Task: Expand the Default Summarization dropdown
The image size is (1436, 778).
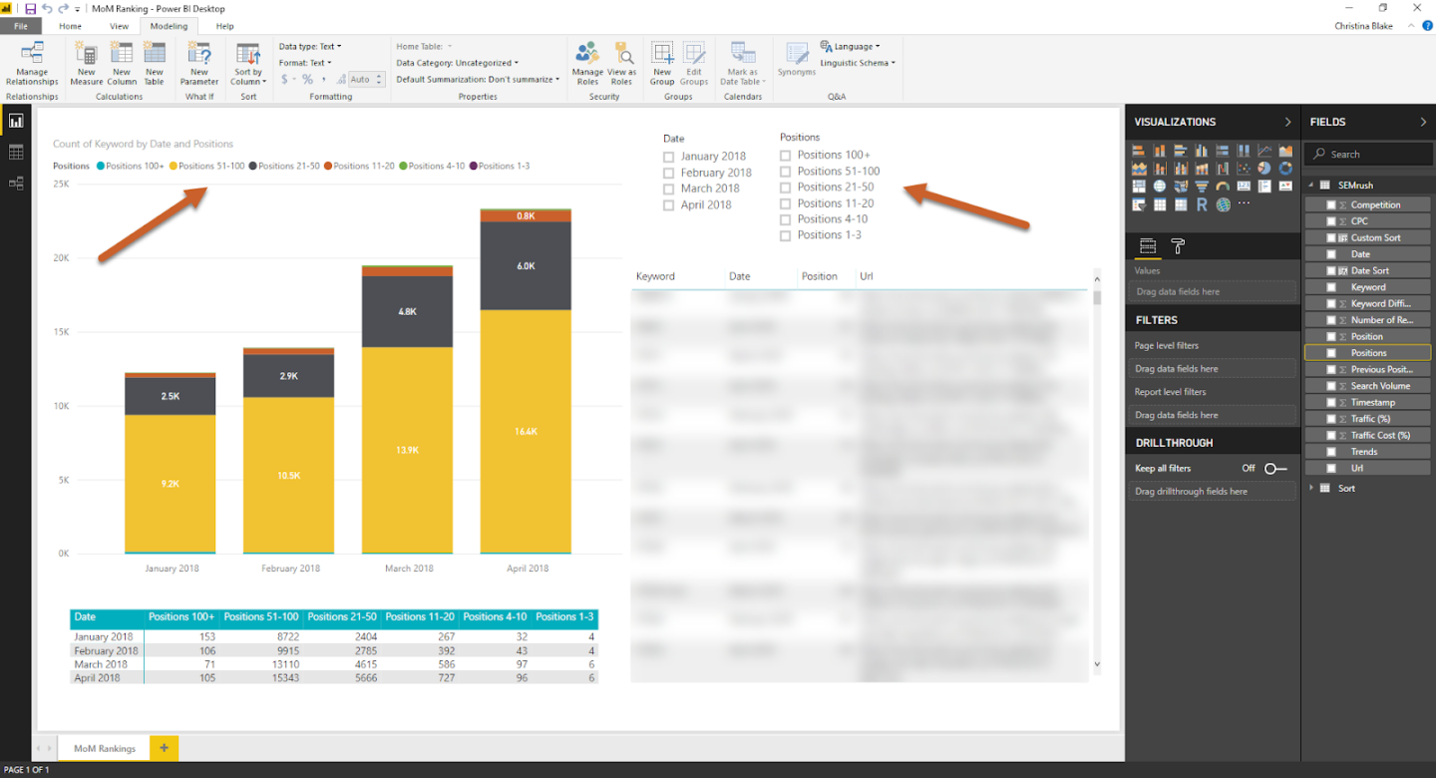Action: (x=478, y=80)
